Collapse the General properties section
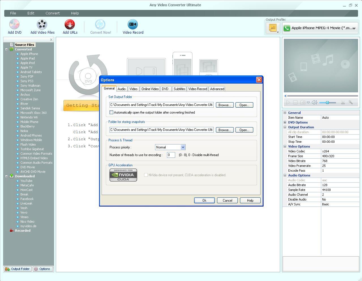 [x=285, y=113]
